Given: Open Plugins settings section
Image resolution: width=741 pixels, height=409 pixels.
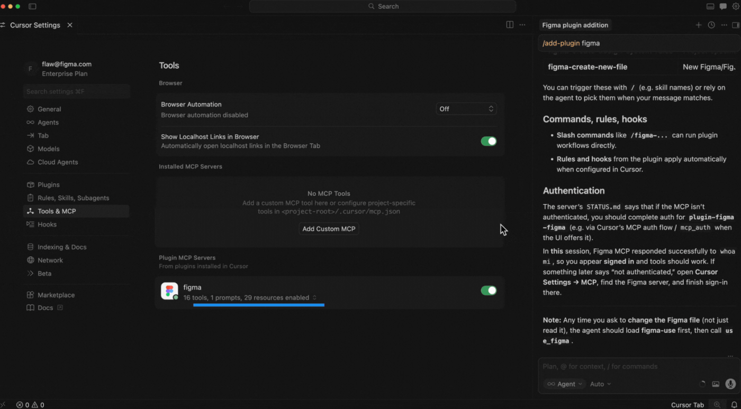Looking at the screenshot, I should (76, 184).
